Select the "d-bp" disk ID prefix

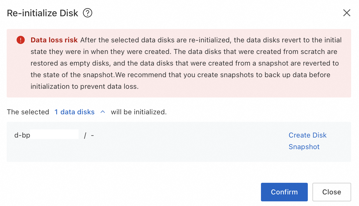tap(22, 135)
